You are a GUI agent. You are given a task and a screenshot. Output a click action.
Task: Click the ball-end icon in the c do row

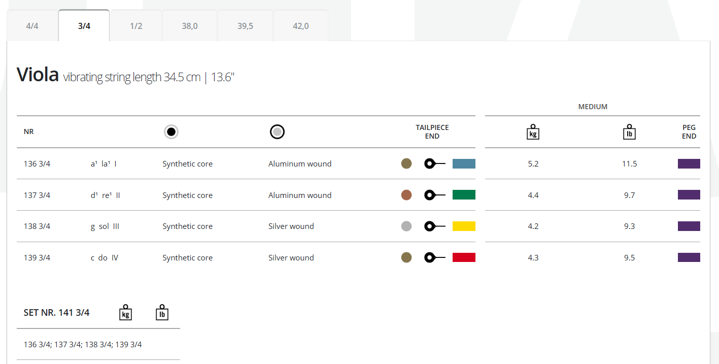[x=434, y=257]
